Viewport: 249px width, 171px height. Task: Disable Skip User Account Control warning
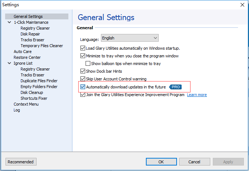[83, 79]
